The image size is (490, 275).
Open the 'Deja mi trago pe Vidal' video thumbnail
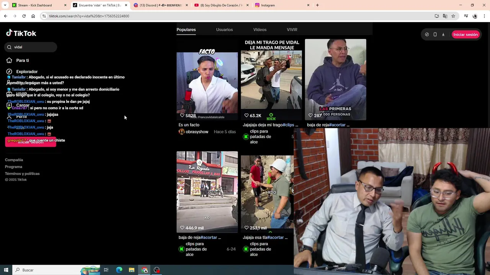(271, 79)
